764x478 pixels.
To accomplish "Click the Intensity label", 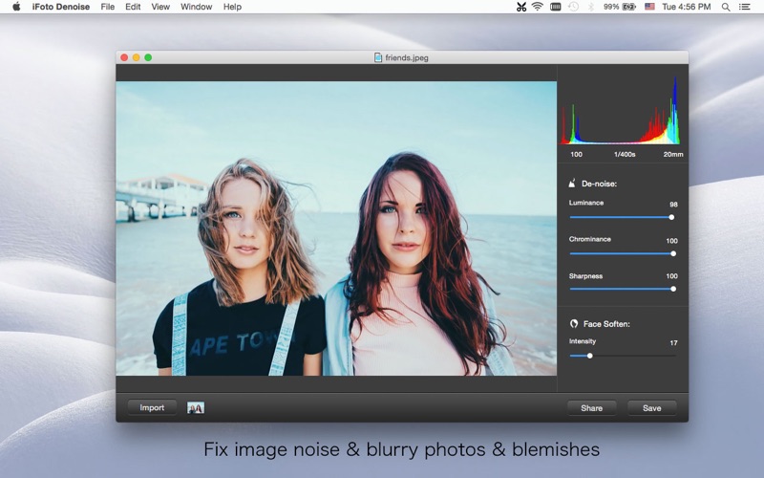I will [x=583, y=341].
